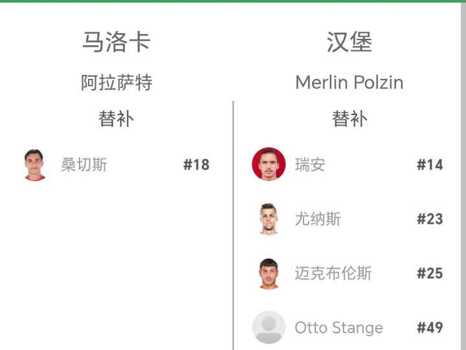Select 尤纳斯 player name

click(x=318, y=219)
